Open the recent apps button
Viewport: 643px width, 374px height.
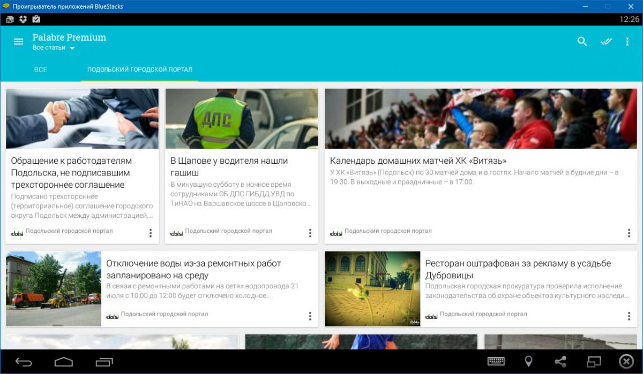click(x=104, y=362)
